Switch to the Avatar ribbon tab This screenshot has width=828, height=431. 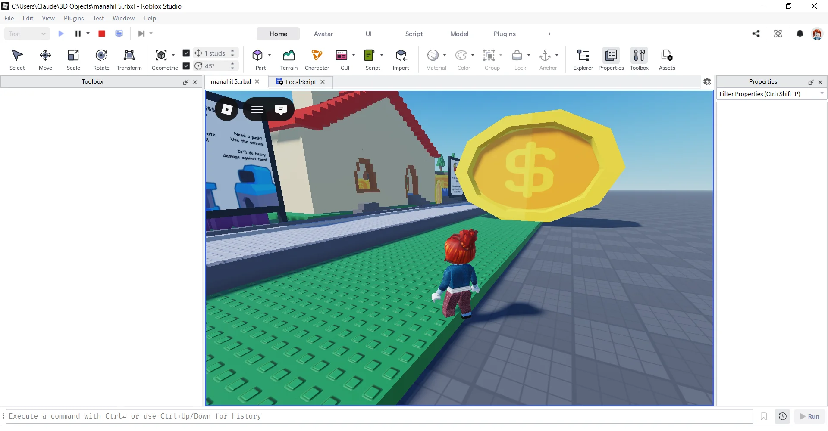tap(323, 34)
